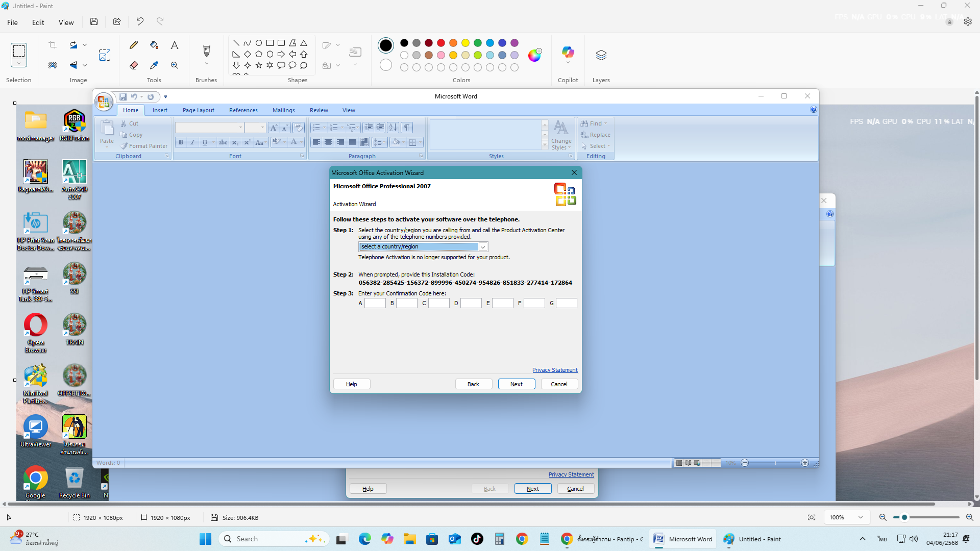This screenshot has height=551, width=980.
Task: Select the Pencil tool in Paint
Action: (134, 45)
